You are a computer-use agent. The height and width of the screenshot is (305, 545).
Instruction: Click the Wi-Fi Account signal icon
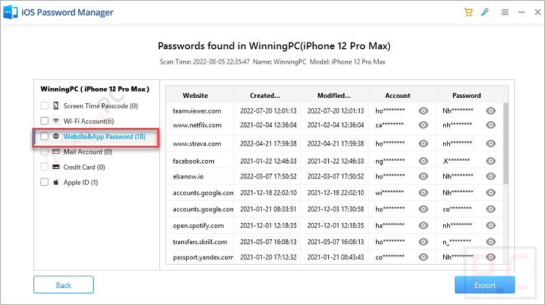pyautogui.click(x=56, y=120)
